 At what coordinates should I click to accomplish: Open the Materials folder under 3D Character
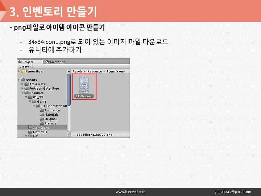(49, 114)
